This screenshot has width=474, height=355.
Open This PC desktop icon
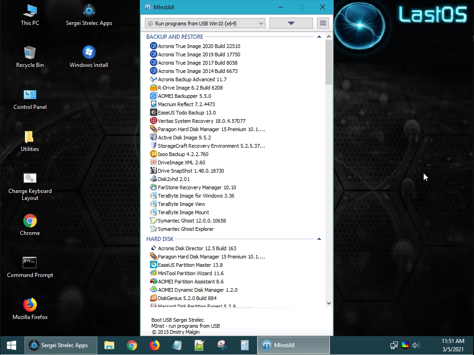point(30,14)
